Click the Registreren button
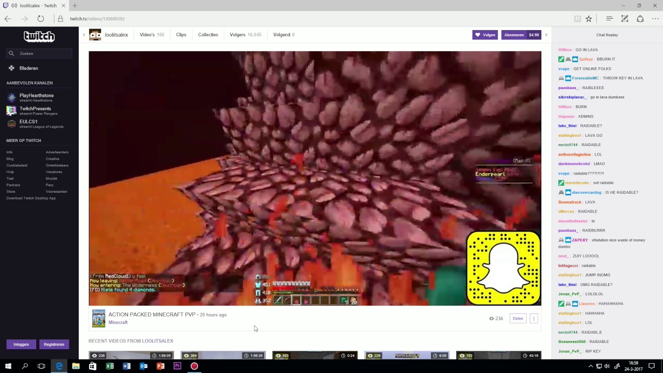Screen dimensions: 663x373 (x=54, y=344)
